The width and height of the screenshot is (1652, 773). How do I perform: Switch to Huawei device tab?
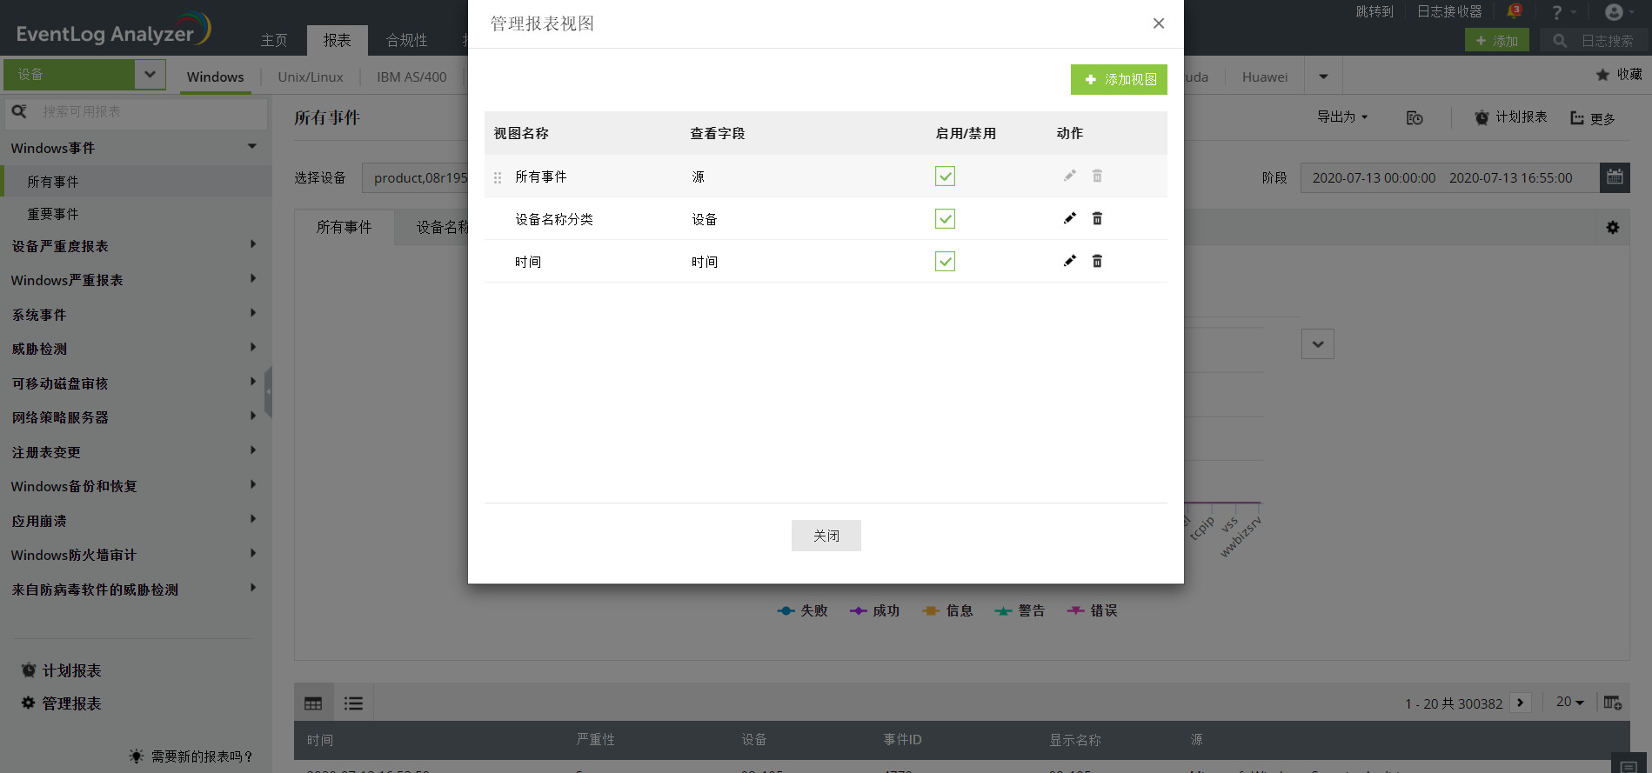1265,77
